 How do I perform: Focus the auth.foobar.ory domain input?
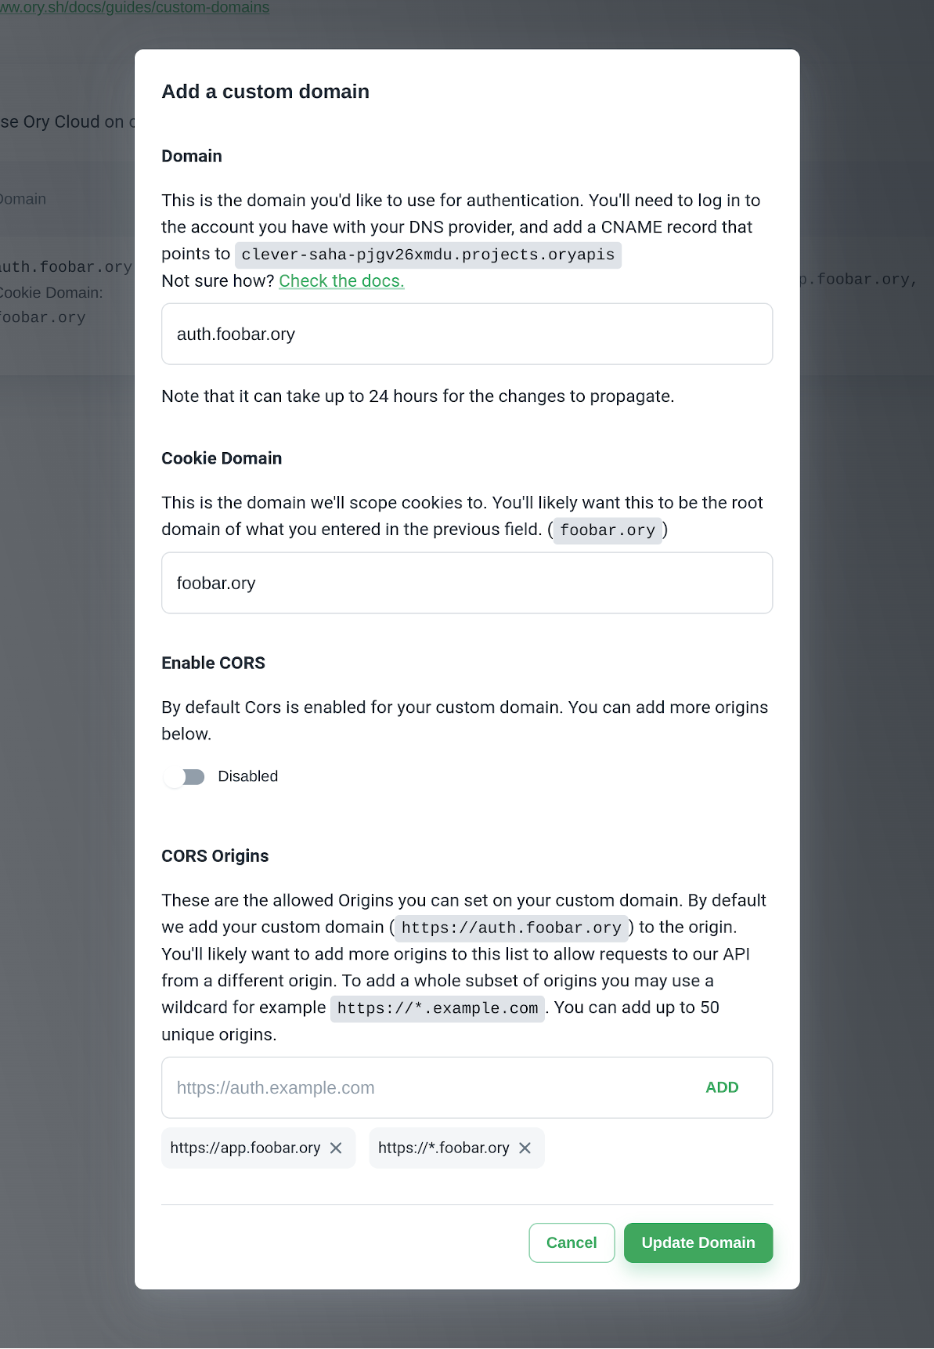(x=467, y=334)
